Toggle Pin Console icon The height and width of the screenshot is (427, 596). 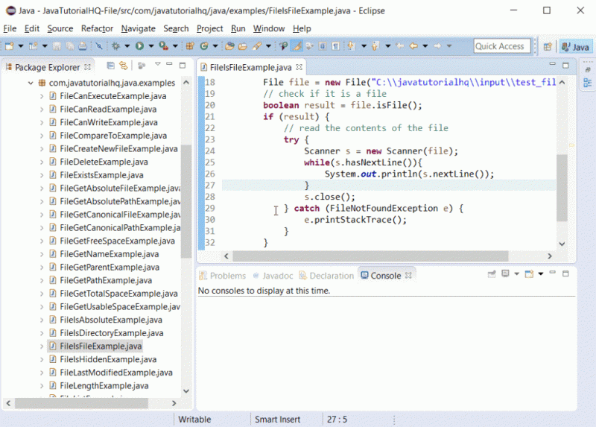(492, 273)
